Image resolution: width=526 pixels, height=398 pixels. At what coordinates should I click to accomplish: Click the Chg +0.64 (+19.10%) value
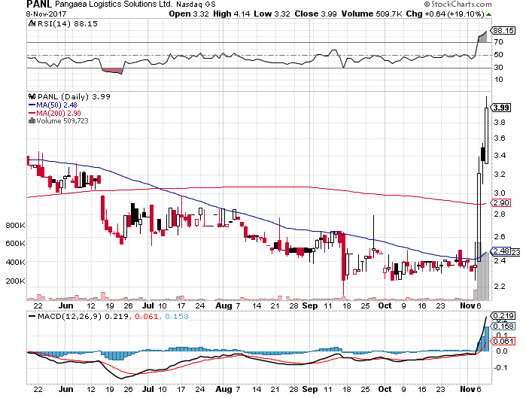445,14
